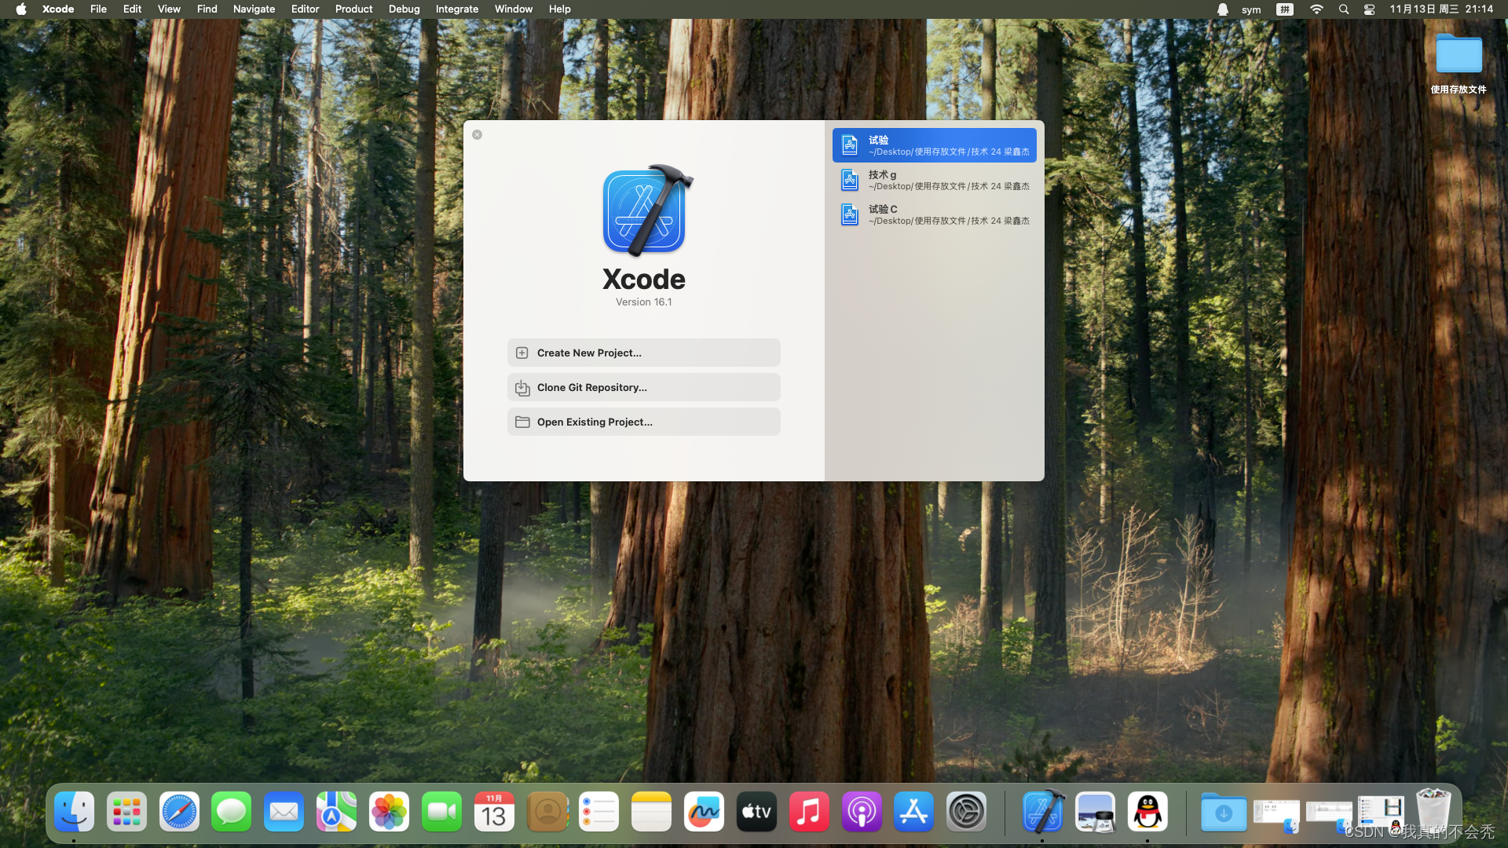Open the Downloads folder in the Dock

tap(1223, 812)
